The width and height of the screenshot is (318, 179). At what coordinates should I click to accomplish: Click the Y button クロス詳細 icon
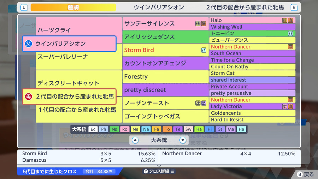coord(146,171)
